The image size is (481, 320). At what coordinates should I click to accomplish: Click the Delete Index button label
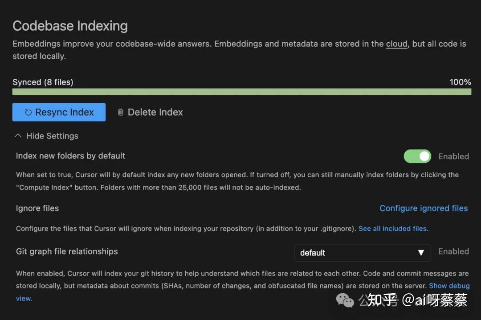[x=155, y=113]
